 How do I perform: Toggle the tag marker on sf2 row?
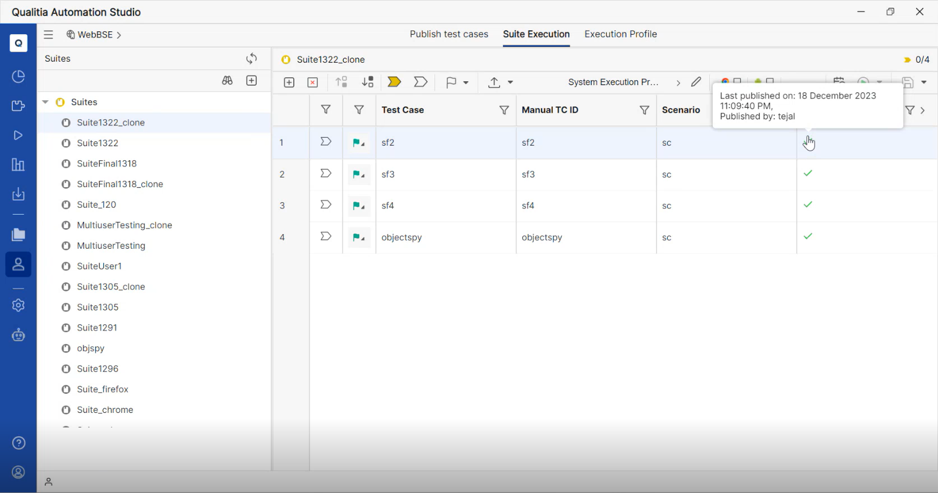pyautogui.click(x=326, y=142)
